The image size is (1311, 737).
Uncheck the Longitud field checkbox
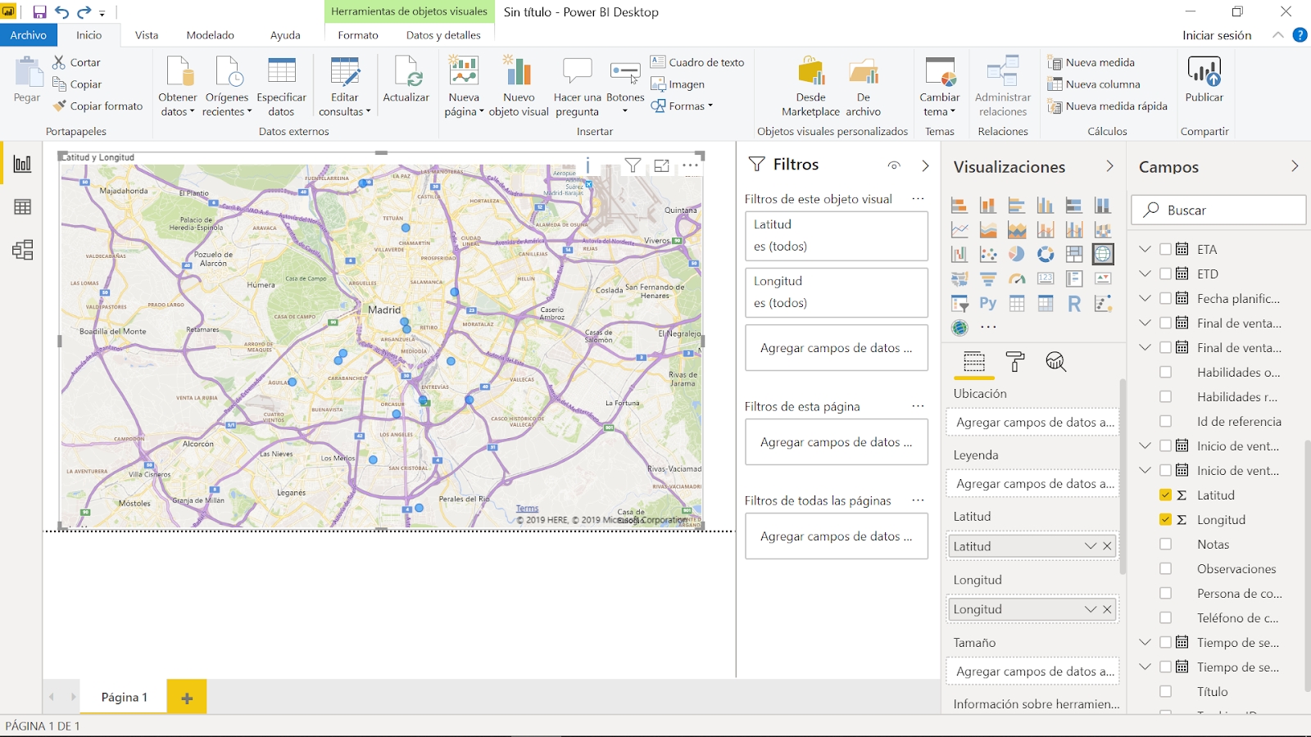[1165, 520]
